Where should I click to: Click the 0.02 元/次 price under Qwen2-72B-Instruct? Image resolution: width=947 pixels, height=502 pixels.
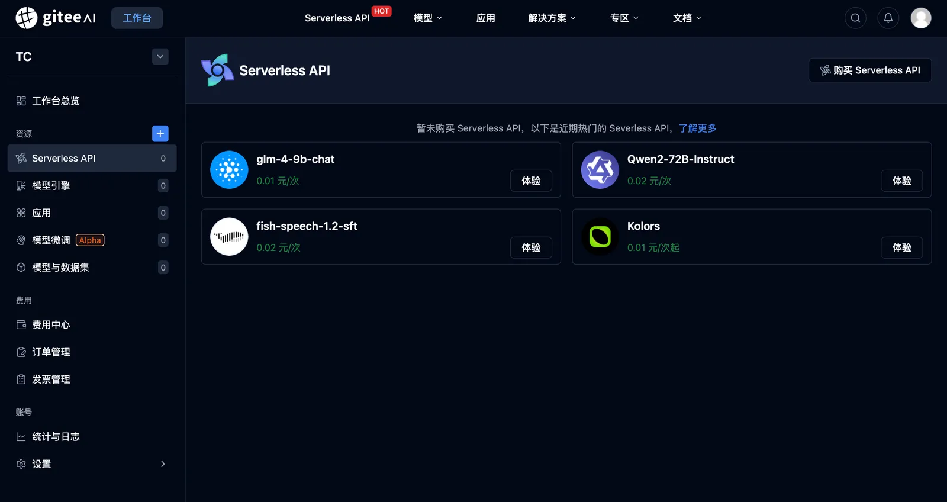click(x=649, y=181)
